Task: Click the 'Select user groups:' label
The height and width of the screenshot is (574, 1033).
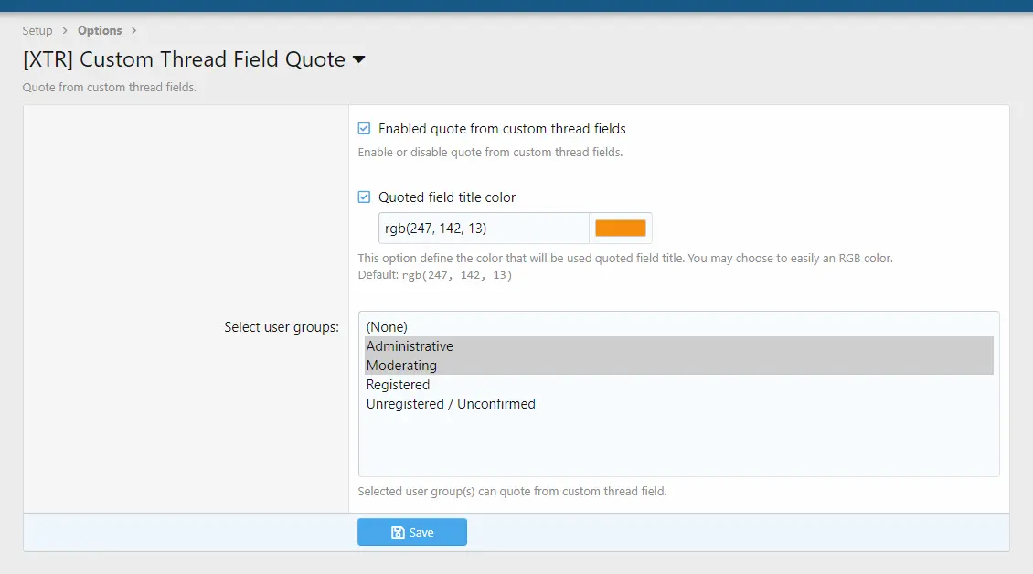Action: click(x=282, y=327)
